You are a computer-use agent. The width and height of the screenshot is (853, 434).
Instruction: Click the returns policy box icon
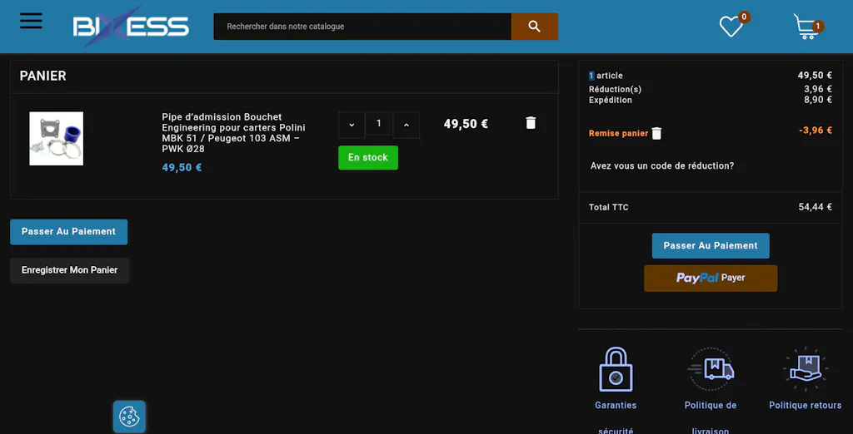805,369
